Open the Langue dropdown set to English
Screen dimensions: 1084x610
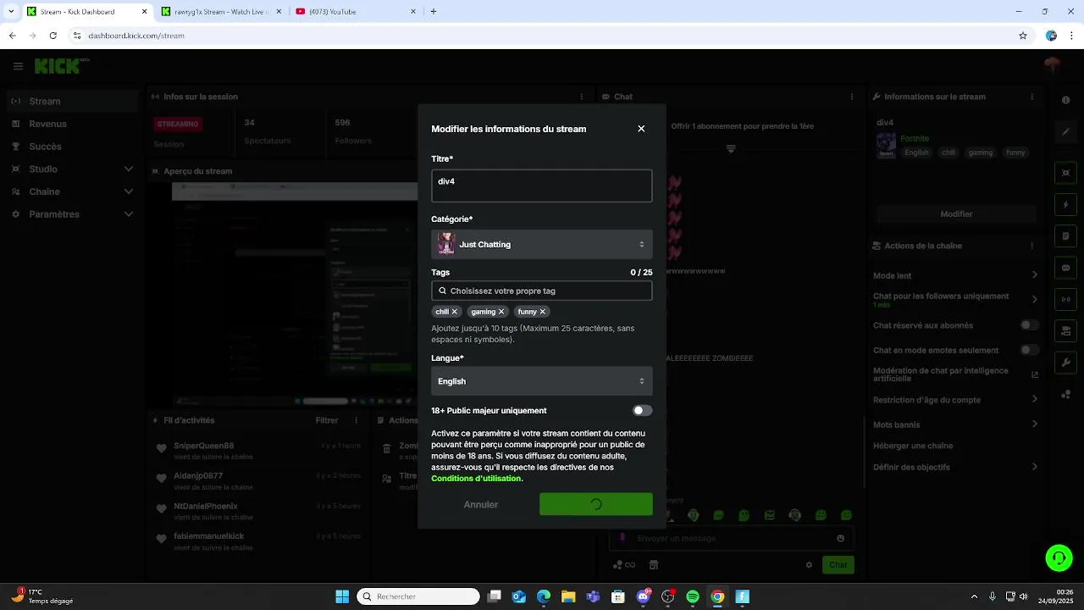click(x=541, y=381)
